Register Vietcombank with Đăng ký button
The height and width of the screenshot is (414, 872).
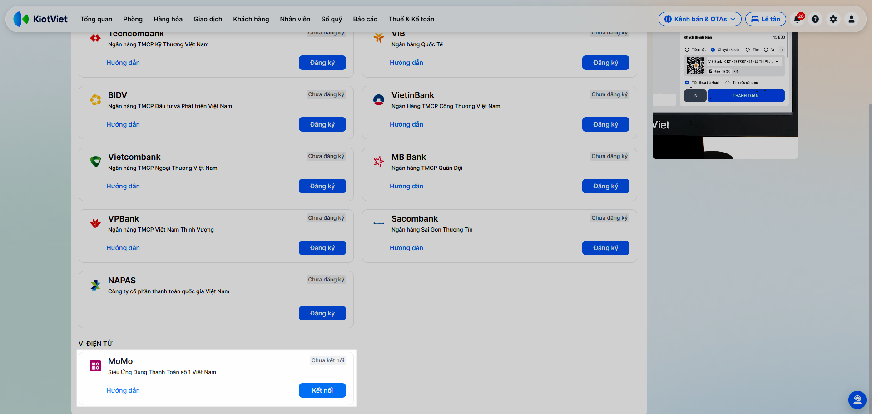tap(322, 186)
